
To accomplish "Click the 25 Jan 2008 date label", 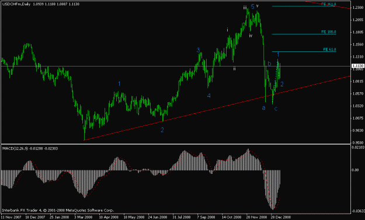I will pos(60,217).
